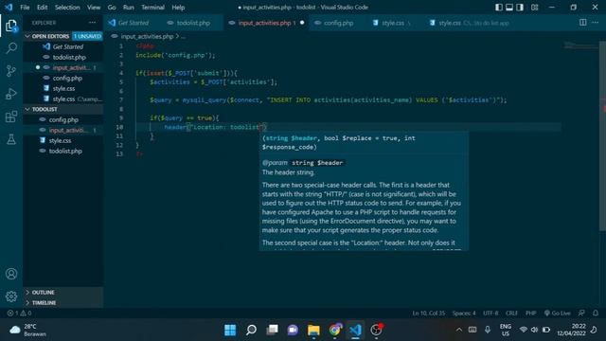Open the Go menu
The height and width of the screenshot is (341, 606).
pos(112,8)
